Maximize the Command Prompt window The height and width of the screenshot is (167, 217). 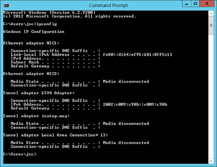coord(195,4)
